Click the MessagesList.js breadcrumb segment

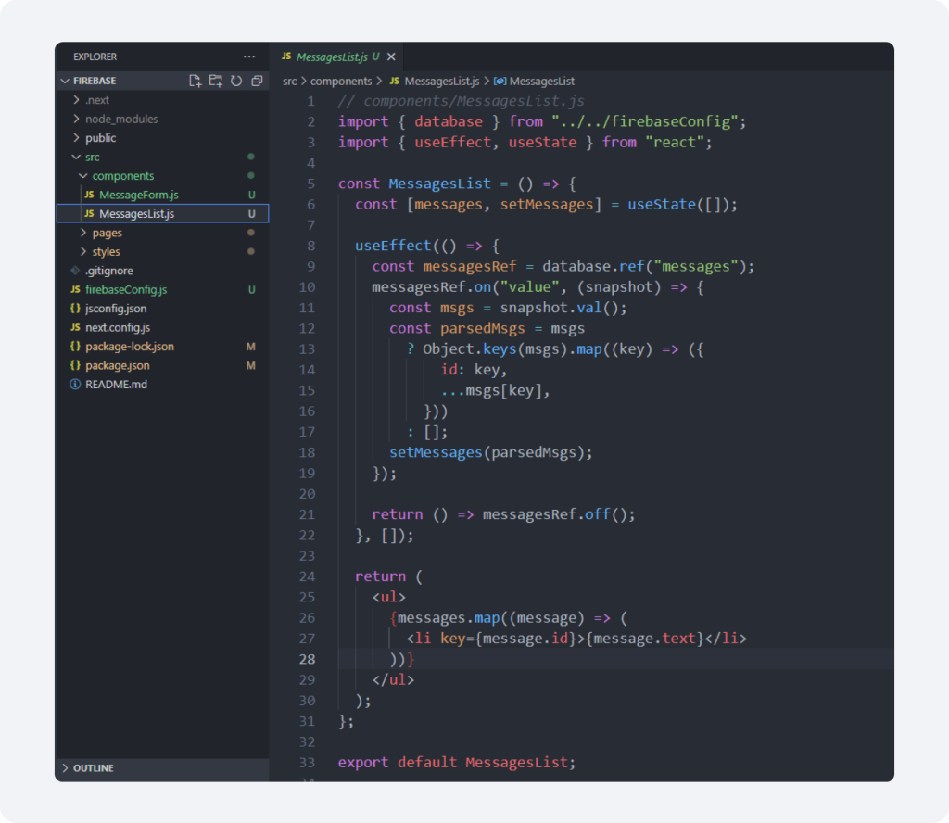click(x=442, y=81)
